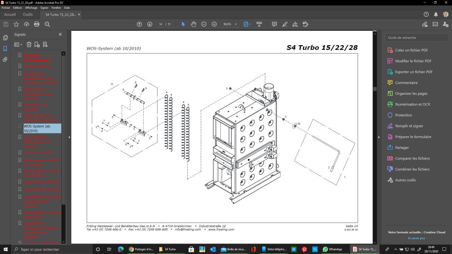Select bookmark WOS-System (ab 10/2010)
The height and width of the screenshot is (254, 452).
(x=42, y=128)
